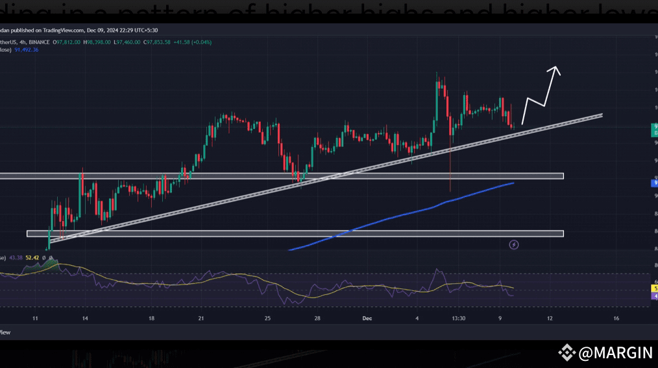Click the '21' date label on time axis
658x368 pixels.
(201, 319)
